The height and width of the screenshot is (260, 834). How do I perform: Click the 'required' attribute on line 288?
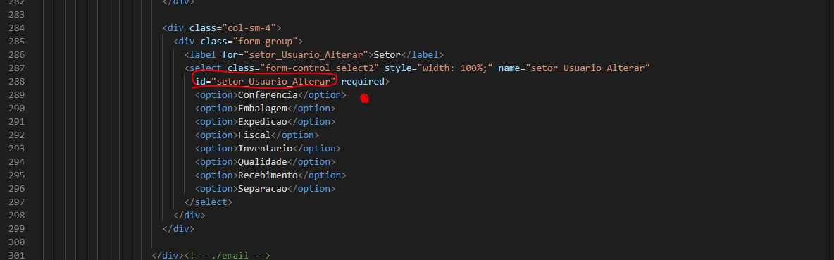pyautogui.click(x=362, y=82)
